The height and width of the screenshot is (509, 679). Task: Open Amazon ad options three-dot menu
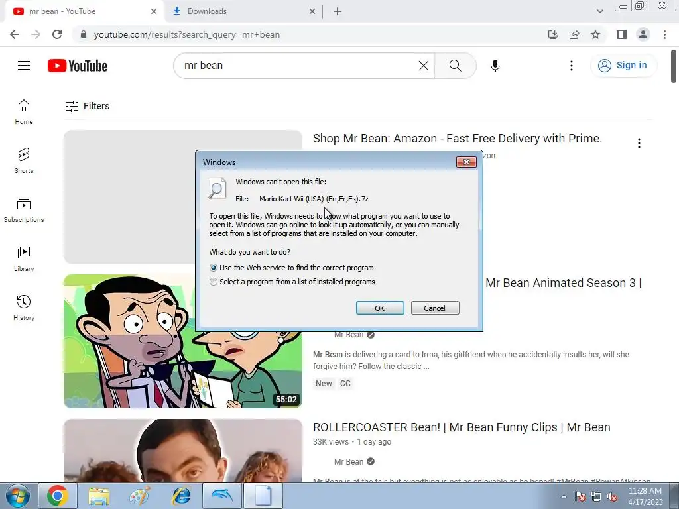[639, 143]
